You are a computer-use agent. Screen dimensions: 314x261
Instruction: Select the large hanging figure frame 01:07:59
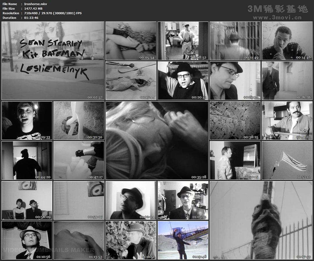click(x=261, y=220)
